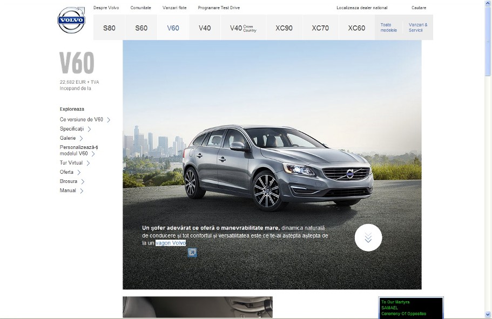The image size is (492, 319).
Task: Click 'SAMAEL' in the black widget
Action: point(390,308)
